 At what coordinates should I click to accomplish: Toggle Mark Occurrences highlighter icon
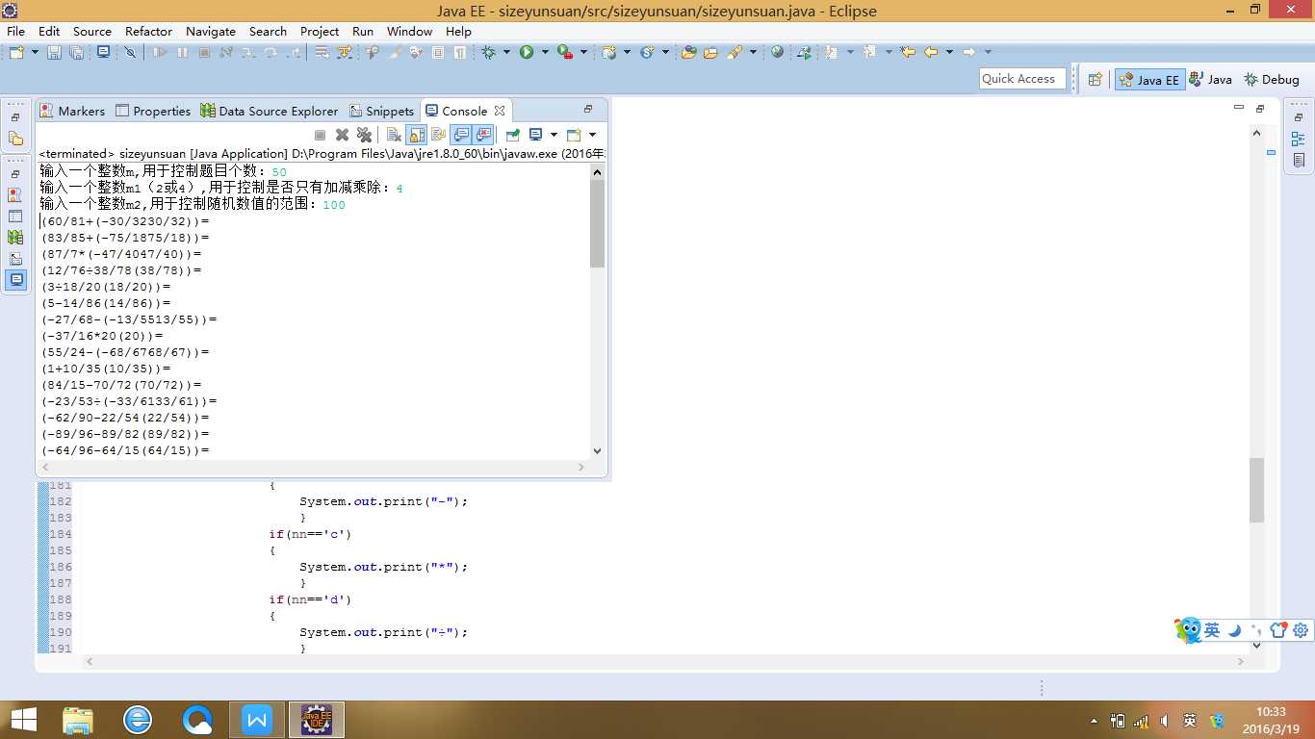click(x=395, y=52)
